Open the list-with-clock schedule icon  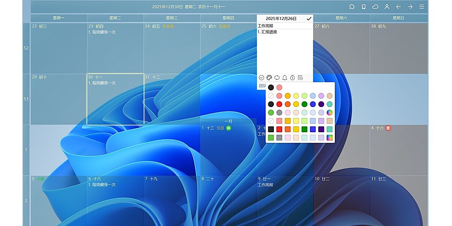click(300, 78)
